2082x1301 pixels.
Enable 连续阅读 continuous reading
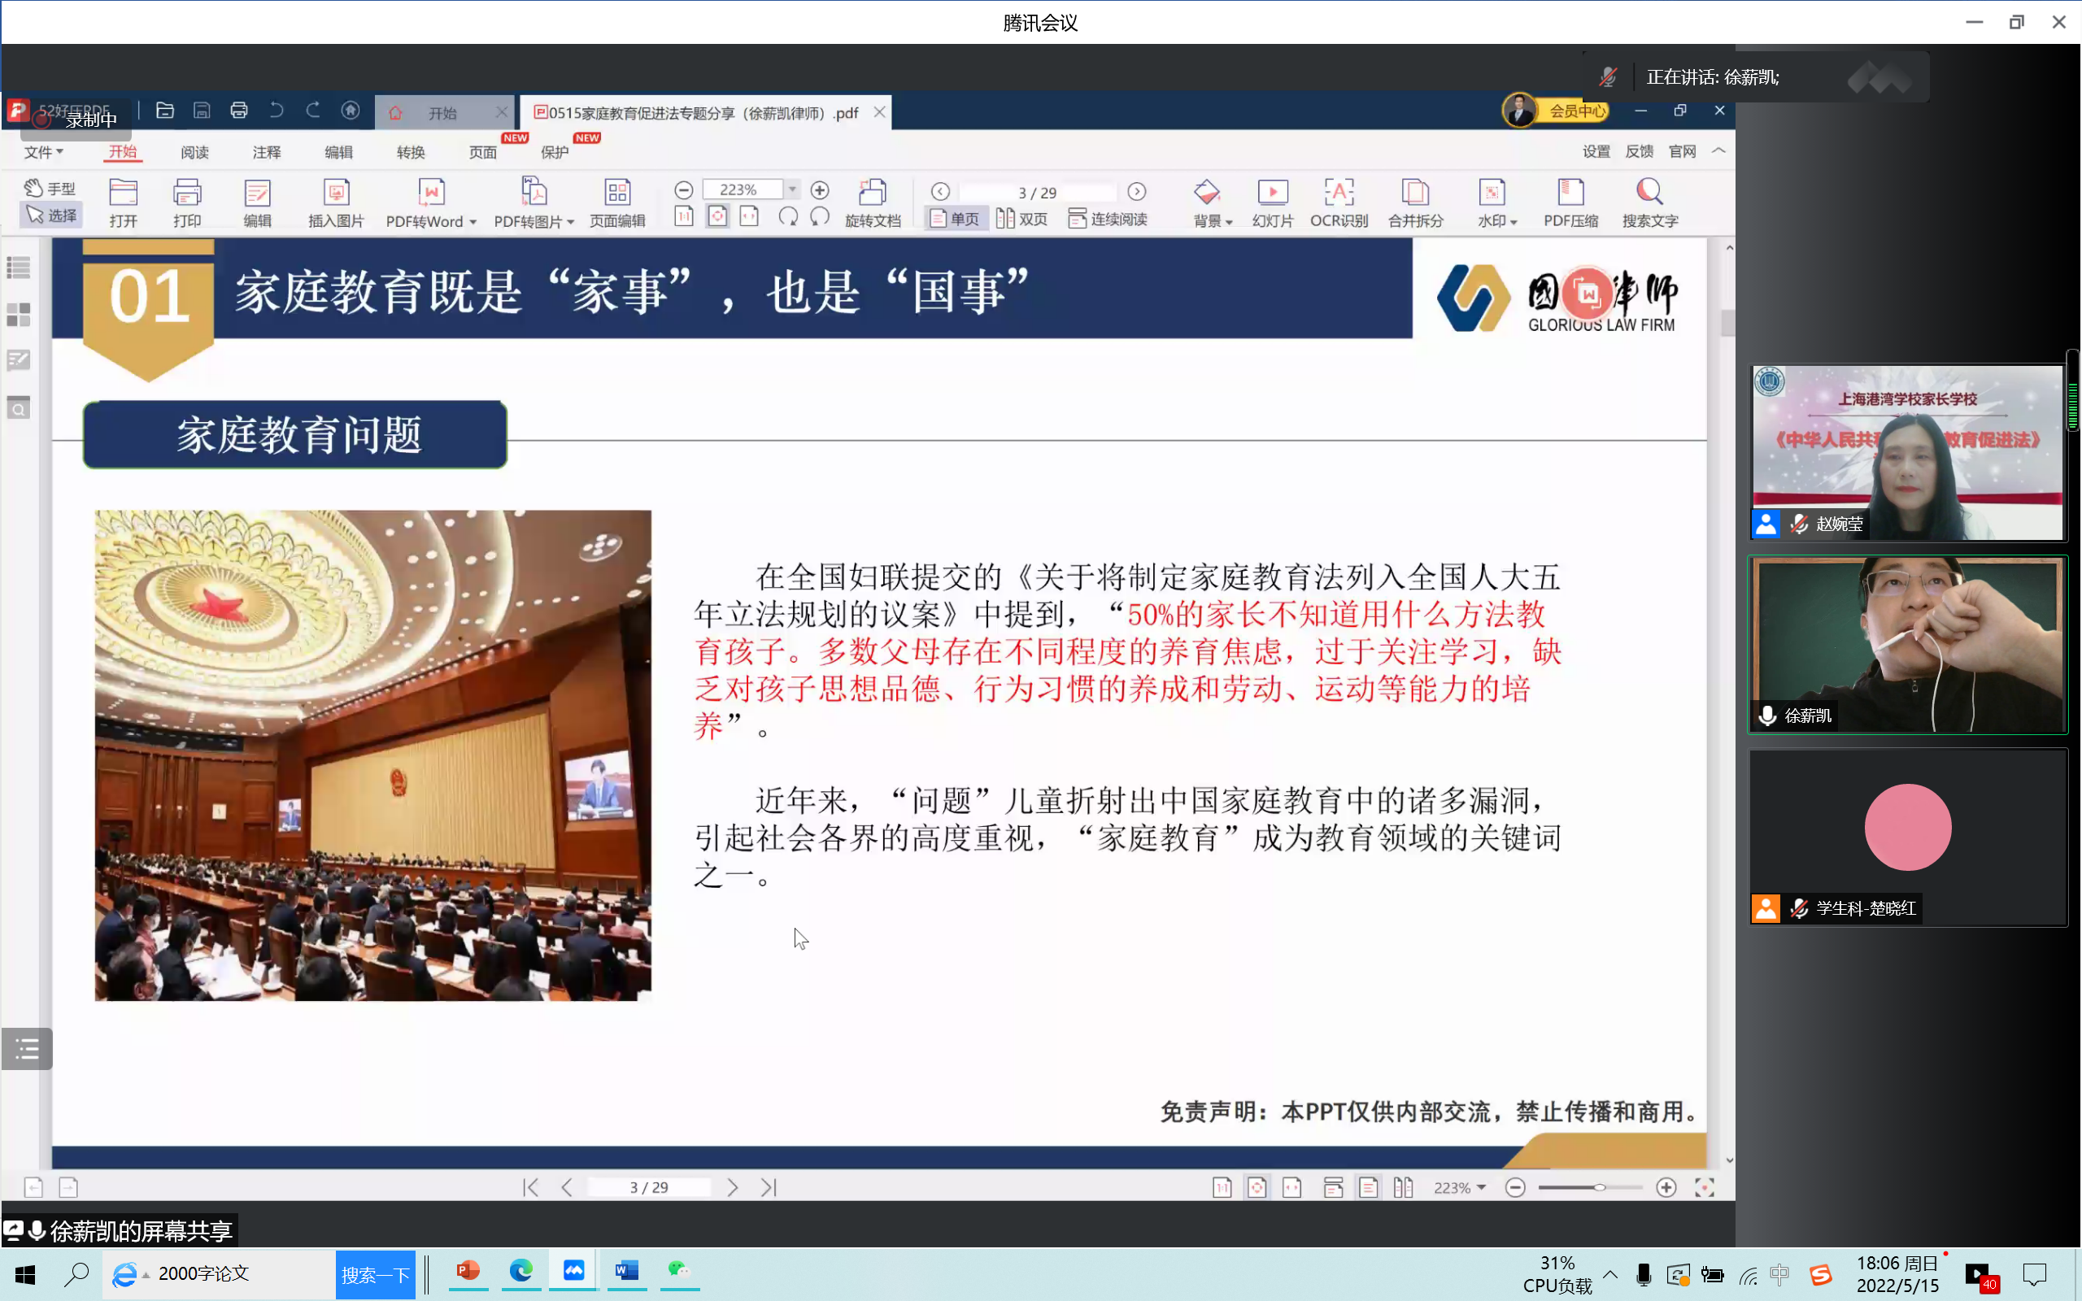coord(1107,219)
